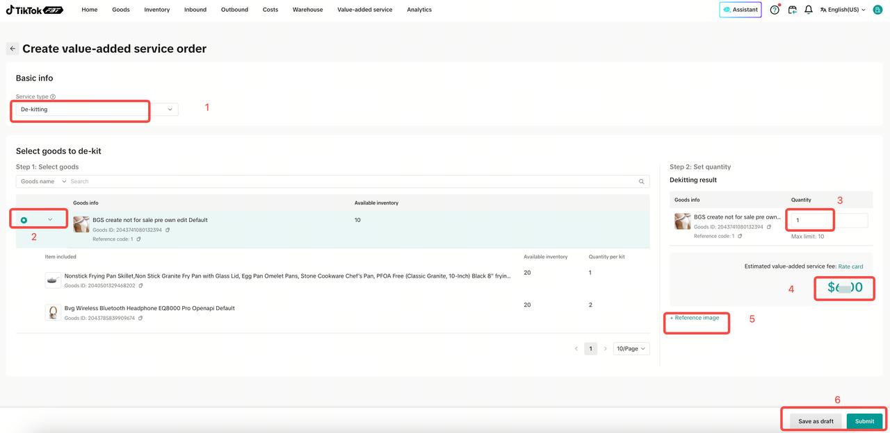The height and width of the screenshot is (433, 890).
Task: Open BGS thumbnail in Dekitting result
Action: (x=682, y=221)
